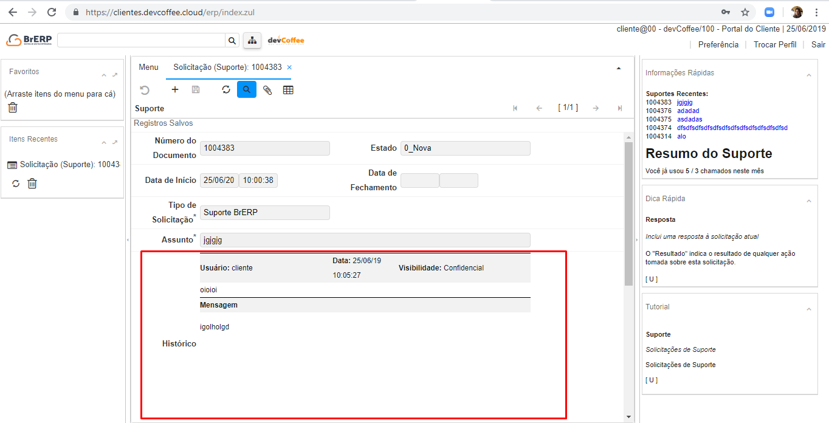This screenshot has height=423, width=829.
Task: Click the trash icon in Favoritos panel
Action: tap(13, 108)
